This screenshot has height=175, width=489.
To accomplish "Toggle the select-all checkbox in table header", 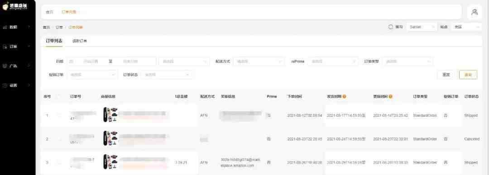I will click(x=59, y=96).
